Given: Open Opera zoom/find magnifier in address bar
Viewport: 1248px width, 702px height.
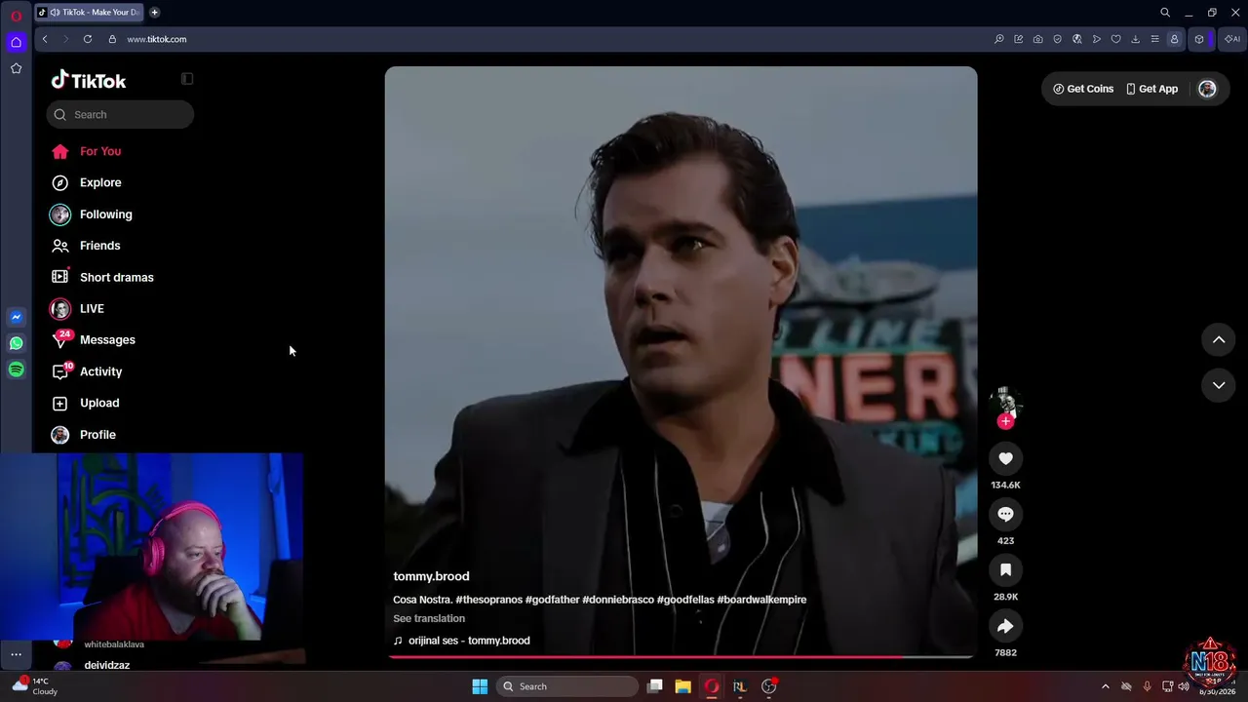Looking at the screenshot, I should point(999,39).
